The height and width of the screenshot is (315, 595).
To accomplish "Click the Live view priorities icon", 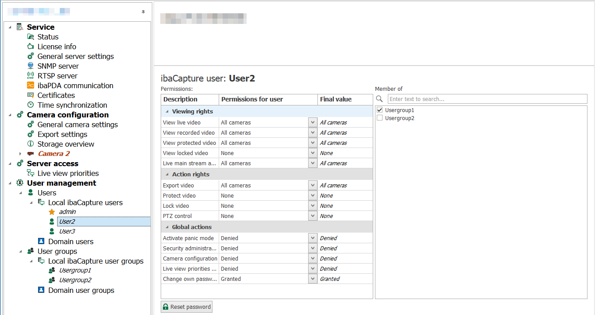I will [31, 173].
